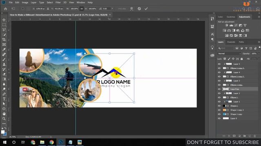Select the Move tool
Viewport: 261px width, 146px height.
(4, 20)
